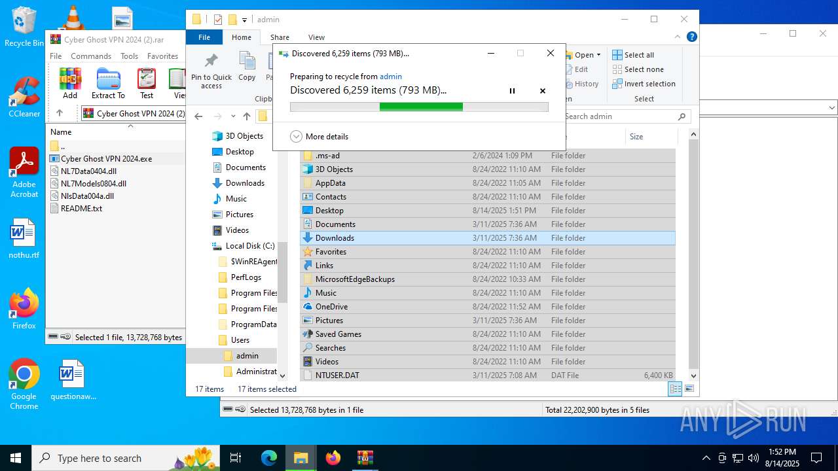Select NTUSER.DAT file in list

click(x=488, y=375)
